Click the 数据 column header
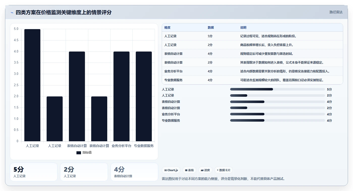This screenshot has width=353, height=191. pyautogui.click(x=211, y=28)
